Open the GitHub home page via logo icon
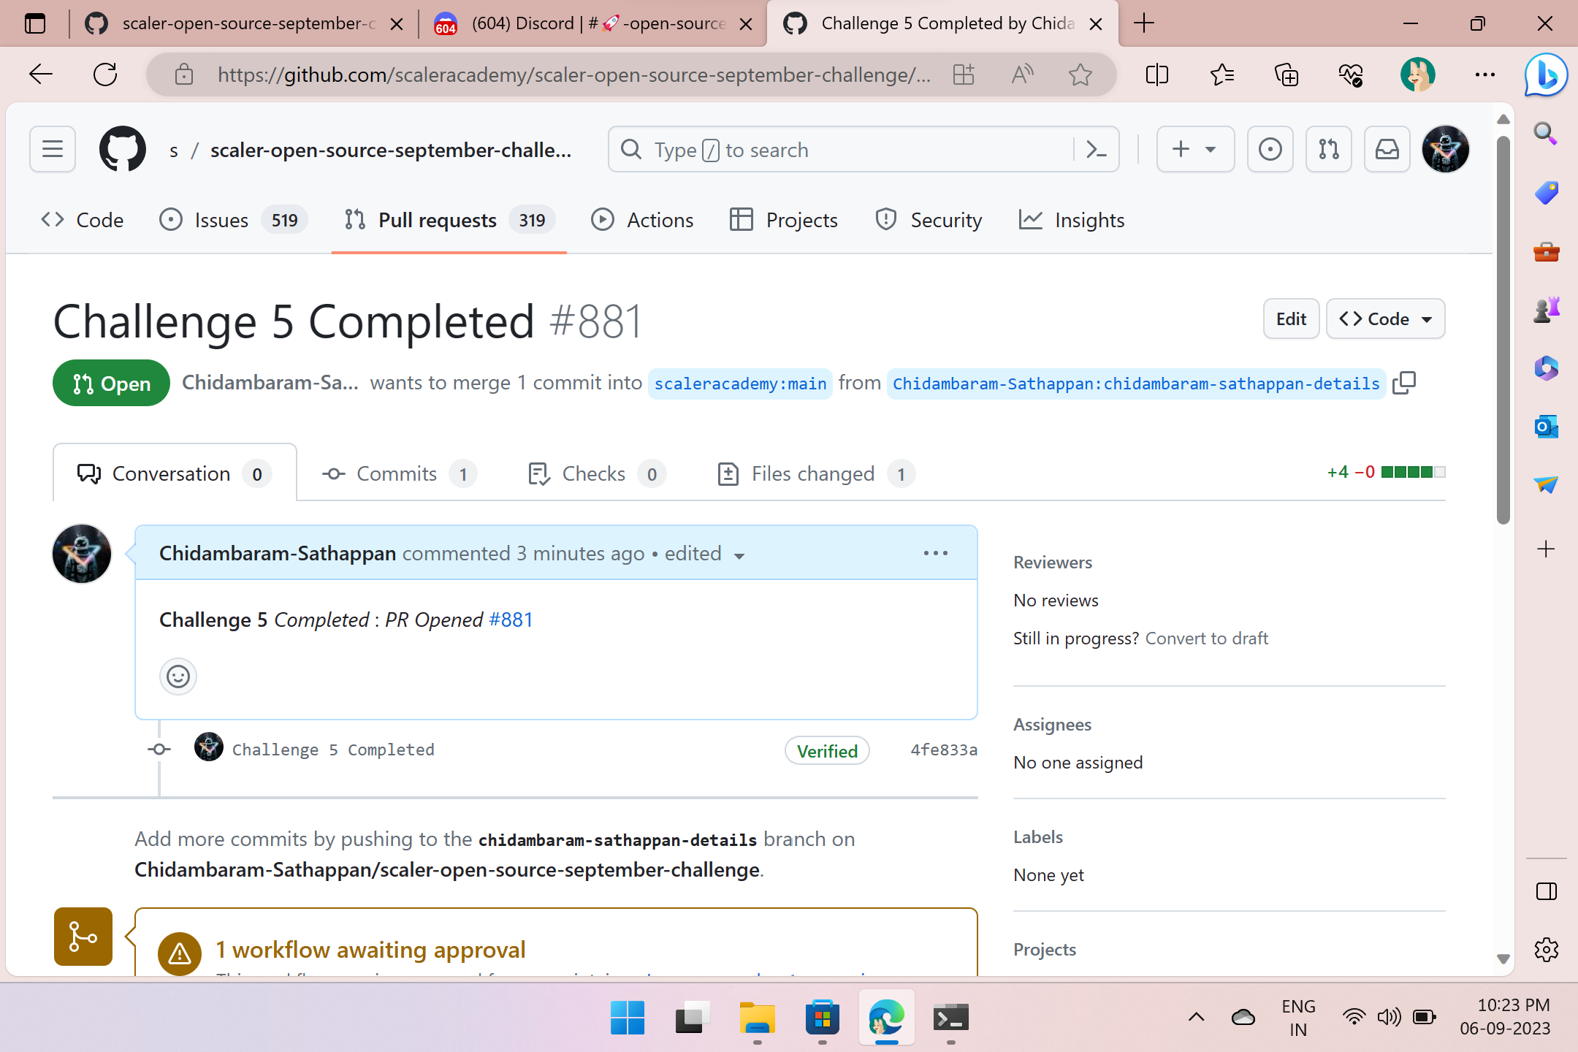This screenshot has height=1052, width=1578. pos(121,149)
